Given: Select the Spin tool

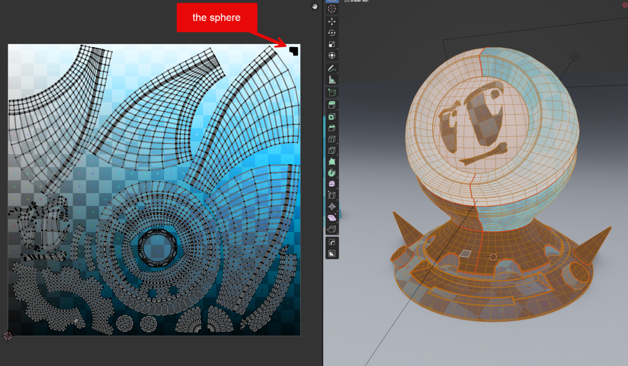Looking at the screenshot, I should (332, 173).
